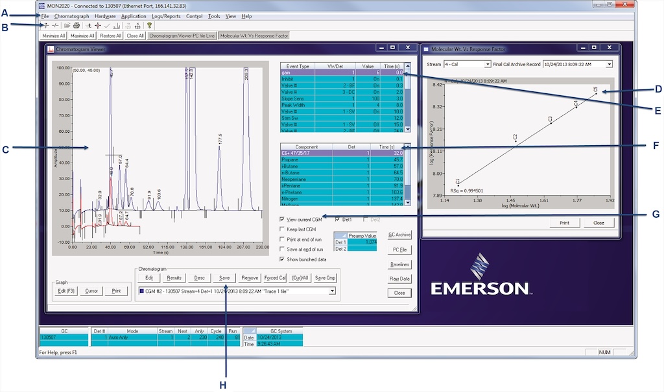664x392 pixels.
Task: Open the Hardware menu
Action: (x=105, y=16)
